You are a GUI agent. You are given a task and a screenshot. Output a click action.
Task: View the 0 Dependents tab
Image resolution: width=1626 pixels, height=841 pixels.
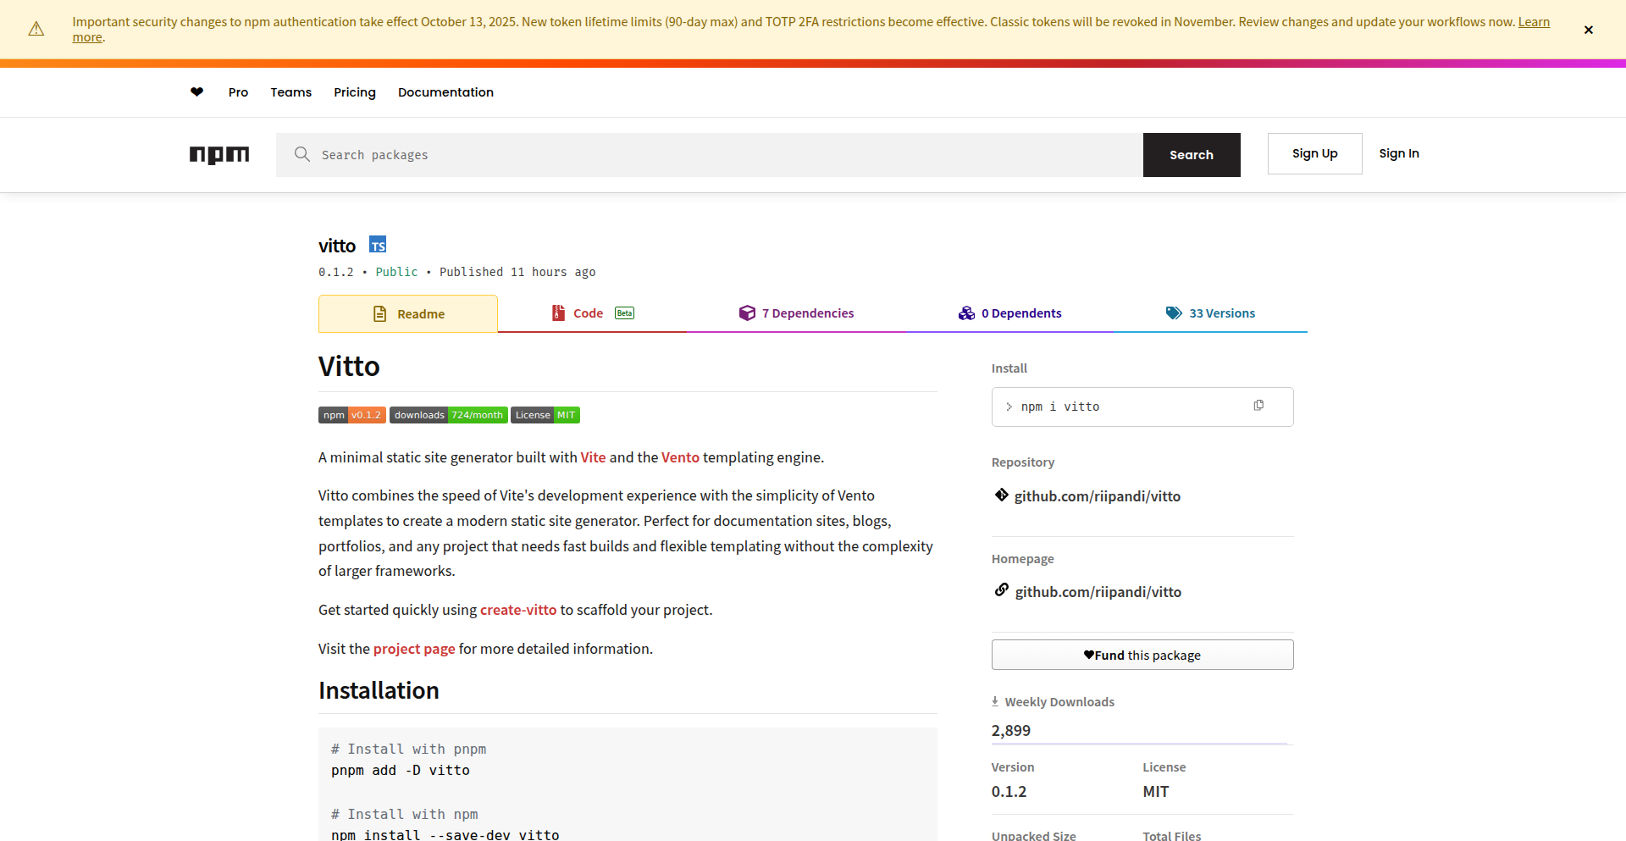click(1009, 313)
